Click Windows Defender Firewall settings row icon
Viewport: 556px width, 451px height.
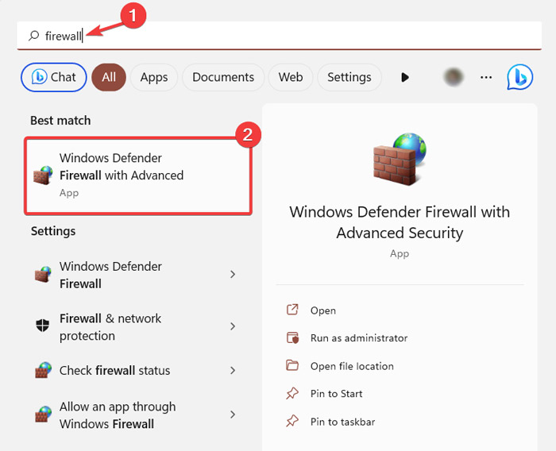pyautogui.click(x=43, y=275)
